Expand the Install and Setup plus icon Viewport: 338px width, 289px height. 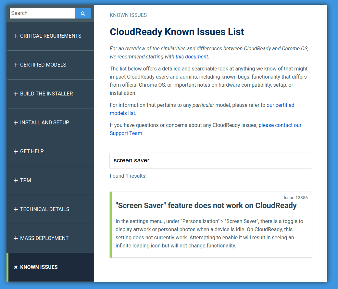point(16,123)
